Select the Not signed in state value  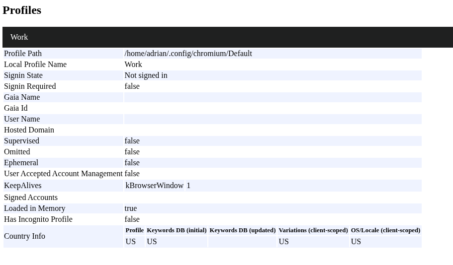coord(146,75)
